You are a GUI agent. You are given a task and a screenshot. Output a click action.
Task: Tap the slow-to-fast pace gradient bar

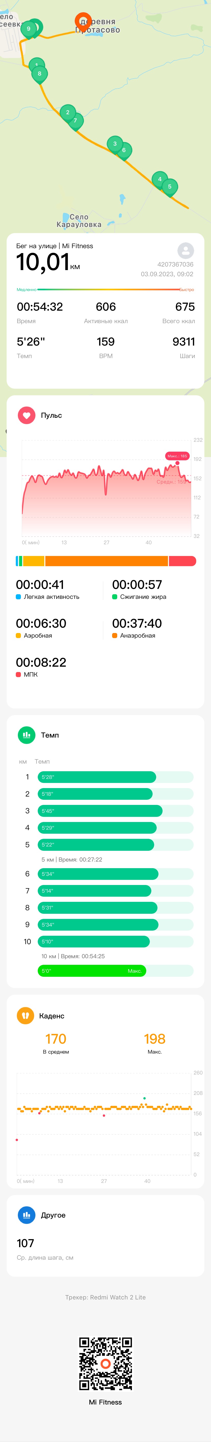(x=105, y=289)
